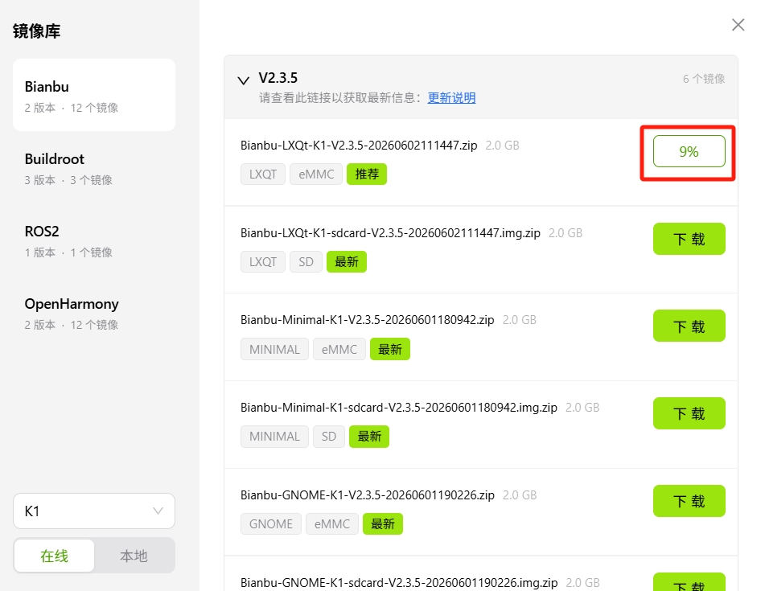Download Bianbu-GNOME-K1-sdcard image
The height and width of the screenshot is (591, 765).
(689, 582)
